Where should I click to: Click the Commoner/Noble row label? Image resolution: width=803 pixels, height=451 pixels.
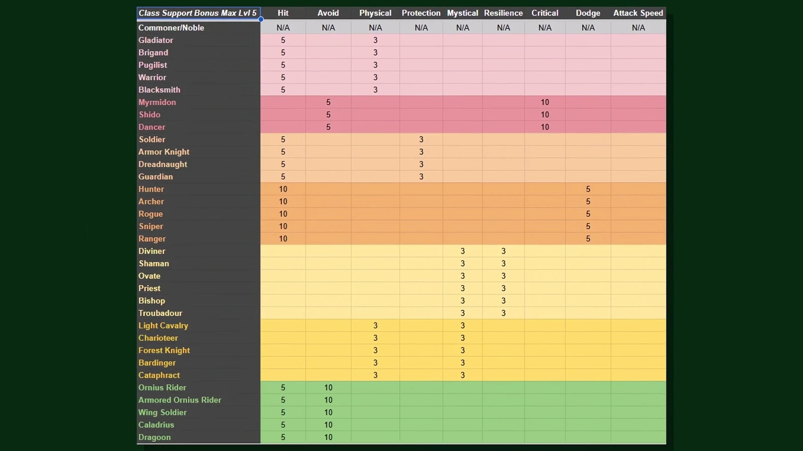tap(171, 28)
